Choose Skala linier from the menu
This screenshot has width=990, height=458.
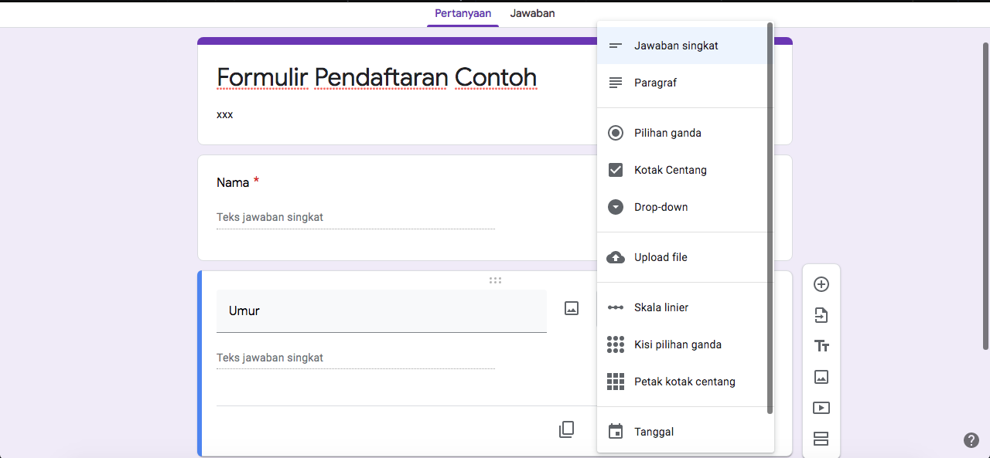tap(661, 307)
